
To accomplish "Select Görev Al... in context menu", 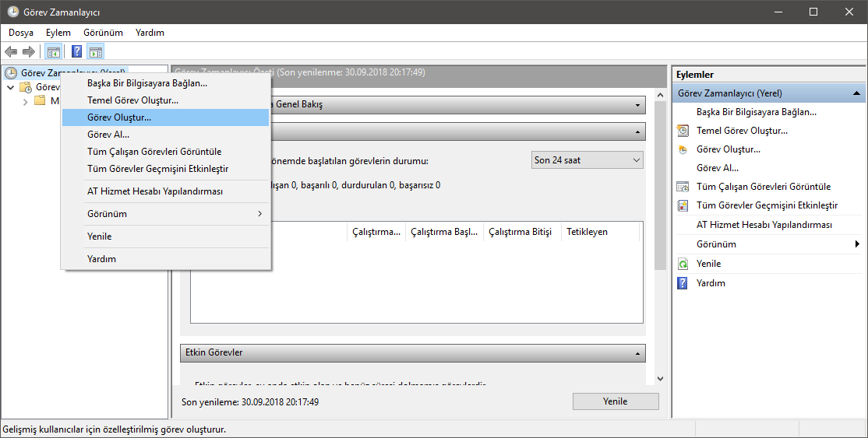I will pos(165,135).
